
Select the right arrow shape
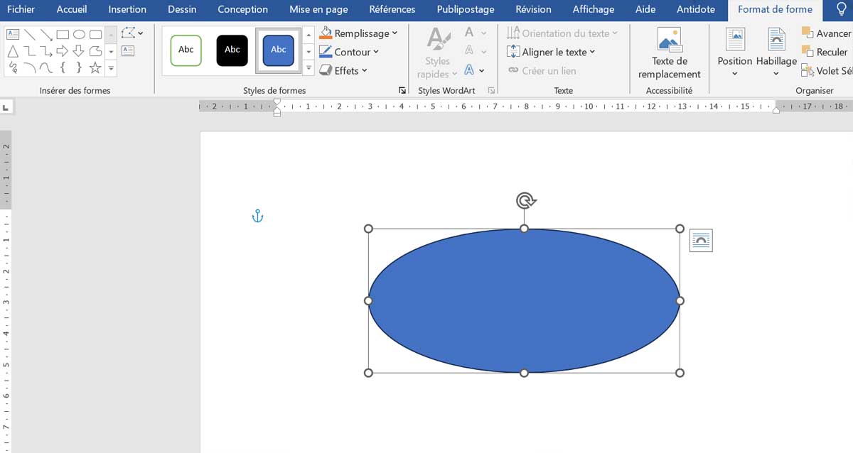click(63, 50)
